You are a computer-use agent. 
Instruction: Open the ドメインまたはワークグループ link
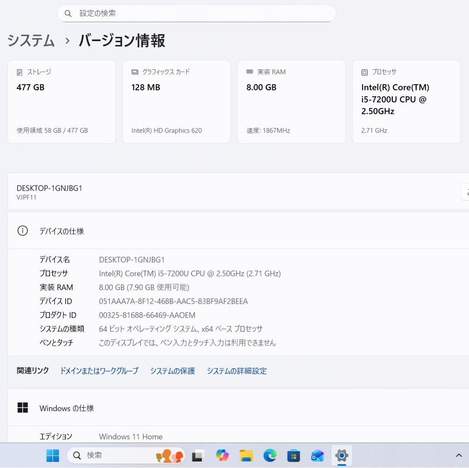point(99,371)
